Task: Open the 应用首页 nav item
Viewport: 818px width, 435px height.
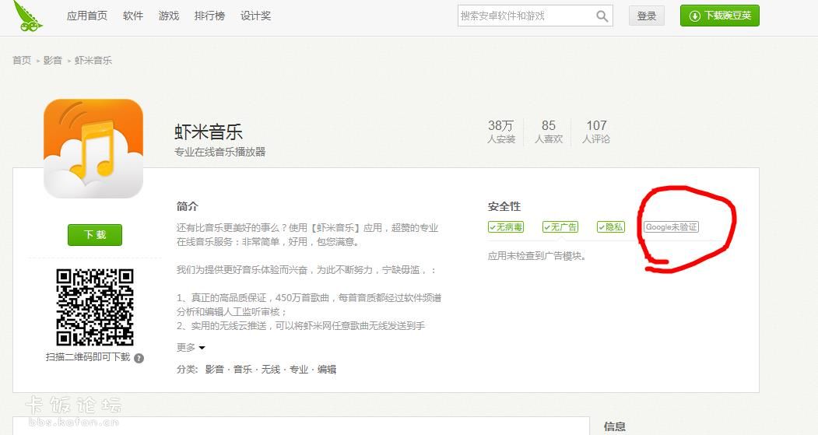Action: coord(87,16)
